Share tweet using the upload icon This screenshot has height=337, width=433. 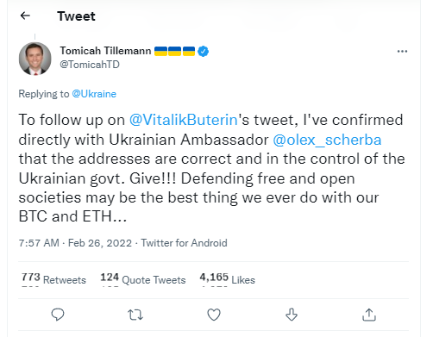pos(369,315)
